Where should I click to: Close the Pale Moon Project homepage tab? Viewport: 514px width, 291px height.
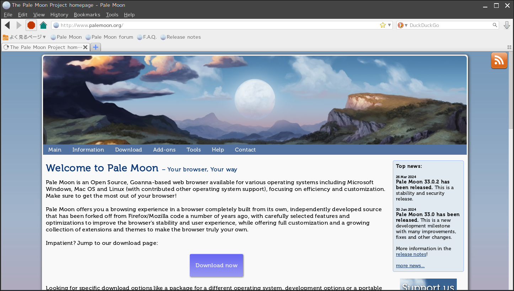85,47
